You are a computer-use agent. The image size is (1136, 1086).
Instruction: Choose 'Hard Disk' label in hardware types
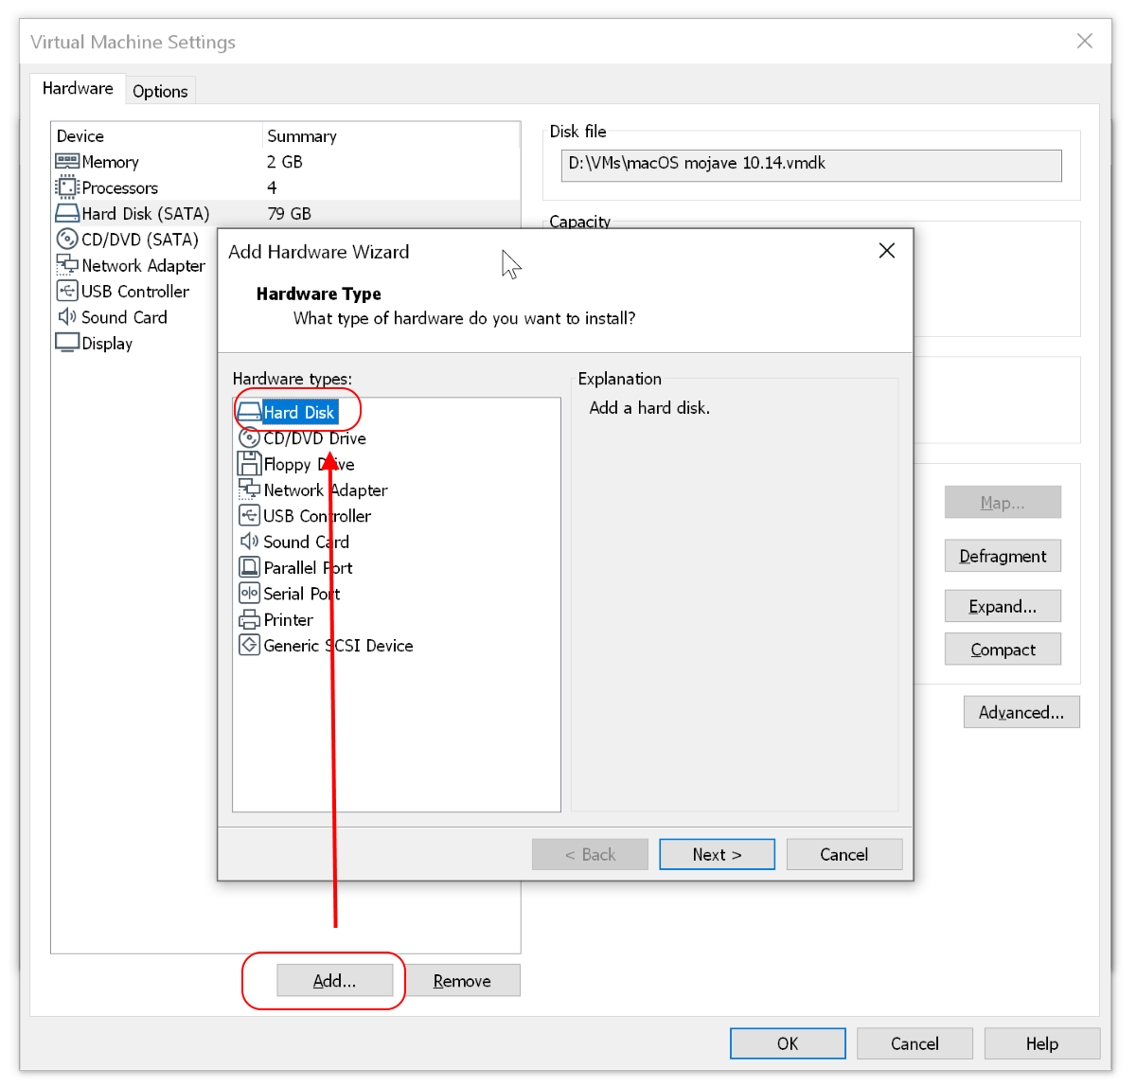(299, 413)
